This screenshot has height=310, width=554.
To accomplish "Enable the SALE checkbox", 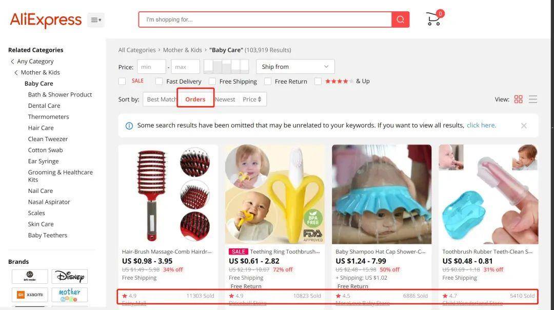I will 122,81.
